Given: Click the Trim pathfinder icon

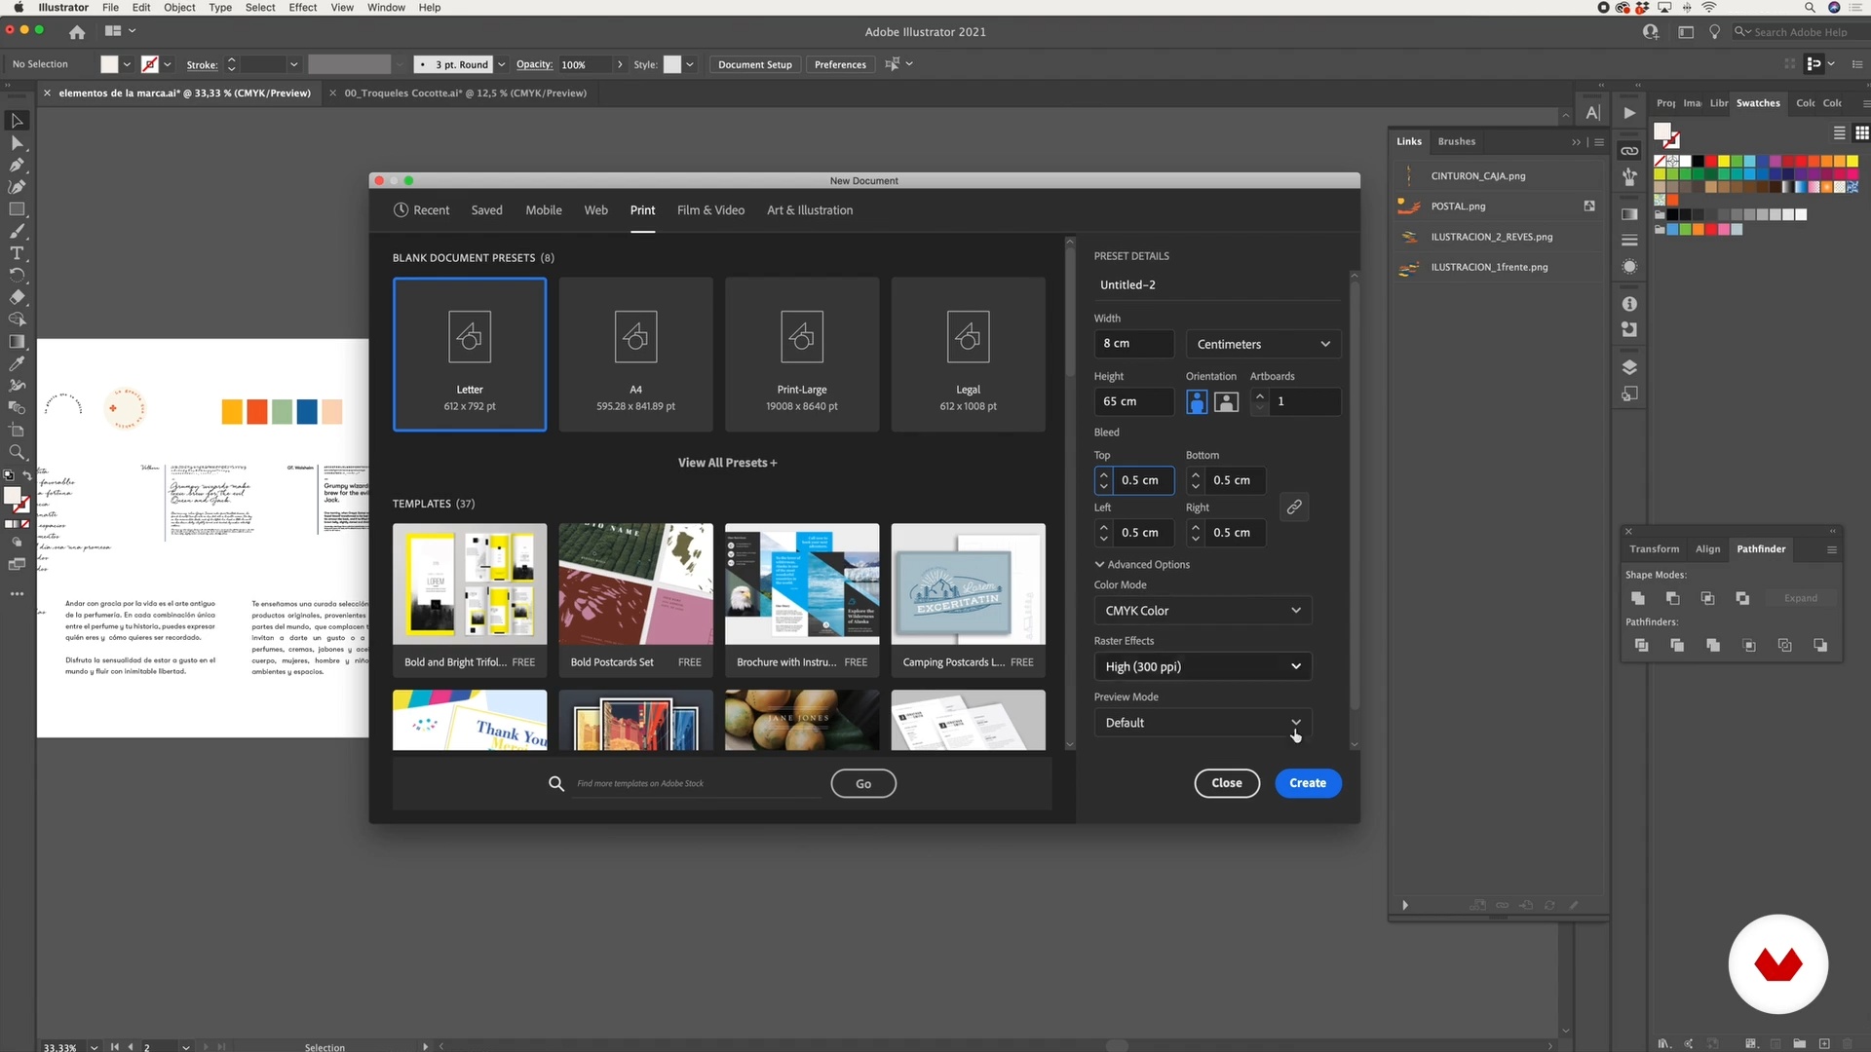Looking at the screenshot, I should [x=1677, y=645].
